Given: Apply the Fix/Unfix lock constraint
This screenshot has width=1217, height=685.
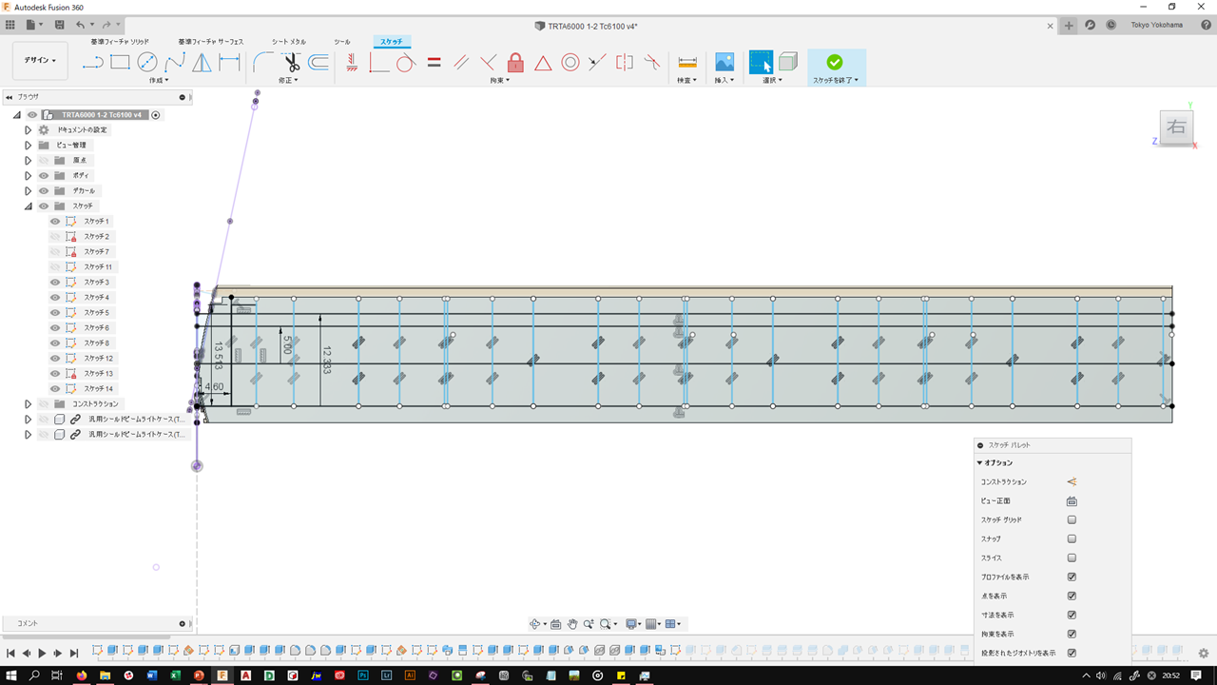Looking at the screenshot, I should (x=515, y=63).
